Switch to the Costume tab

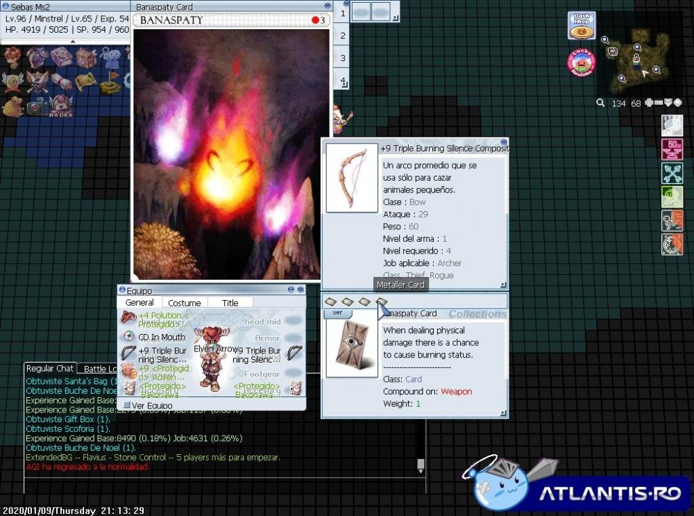pos(185,303)
